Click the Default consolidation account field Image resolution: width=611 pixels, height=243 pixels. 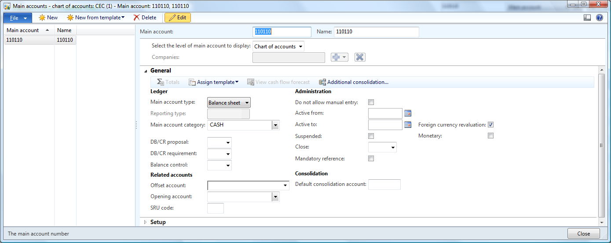[x=384, y=185]
